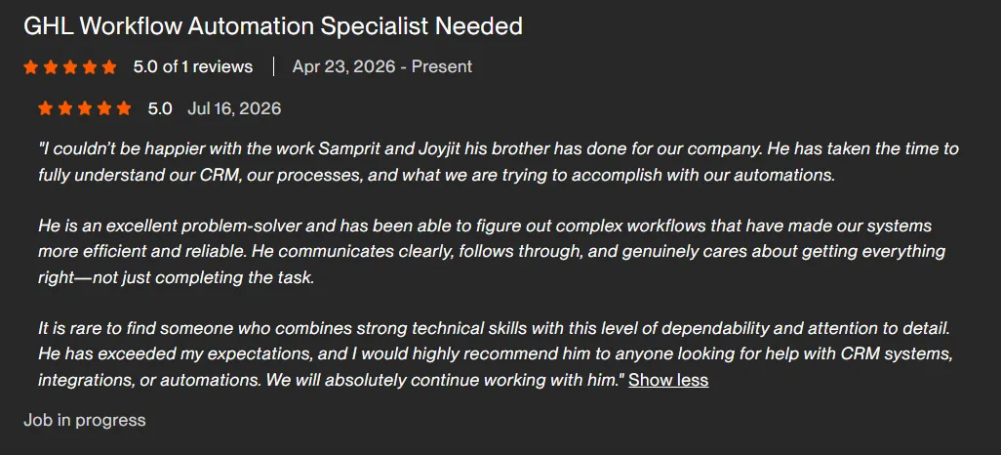
Task: Click second star of Jul 16 review
Action: [x=65, y=108]
